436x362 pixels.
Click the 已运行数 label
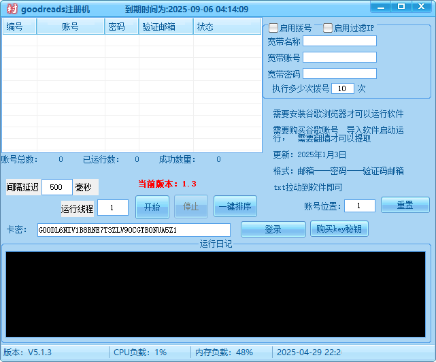pos(101,159)
